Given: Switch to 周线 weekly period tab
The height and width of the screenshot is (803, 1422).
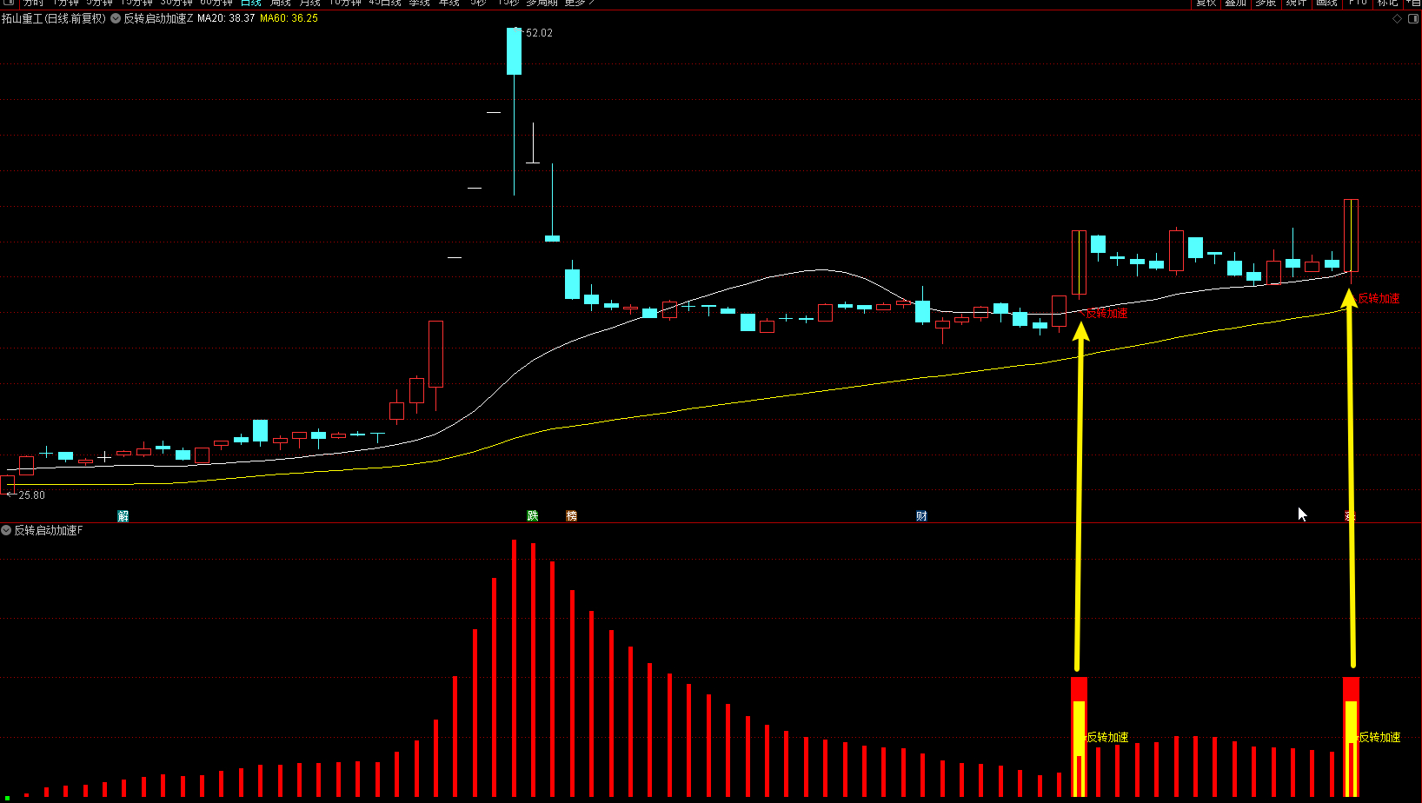Looking at the screenshot, I should (280, 3).
